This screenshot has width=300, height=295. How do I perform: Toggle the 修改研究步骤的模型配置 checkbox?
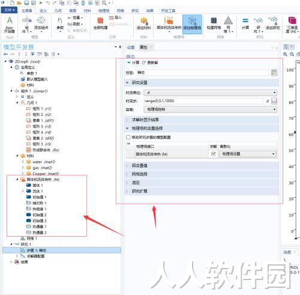click(128, 137)
